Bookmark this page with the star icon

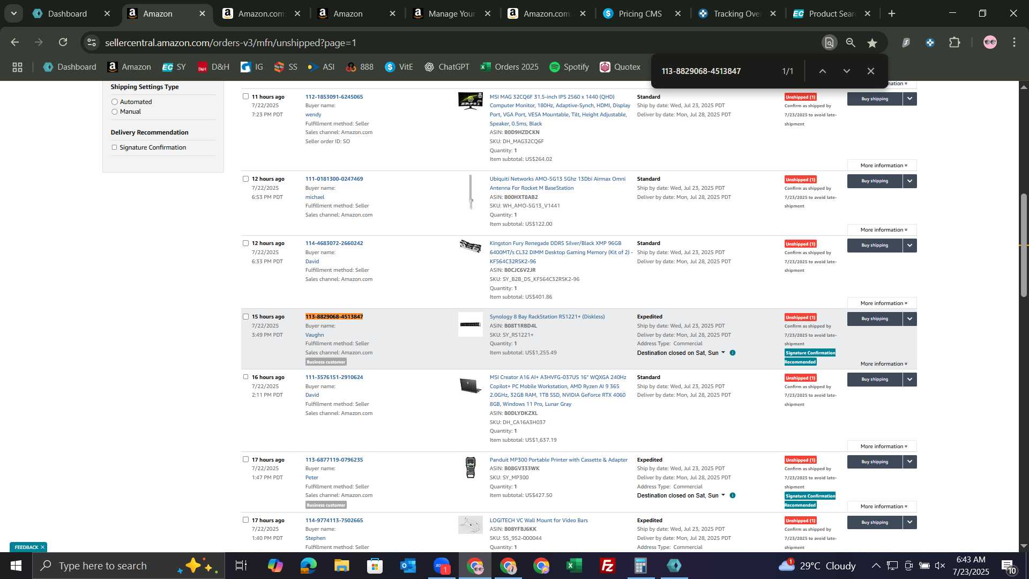click(873, 42)
